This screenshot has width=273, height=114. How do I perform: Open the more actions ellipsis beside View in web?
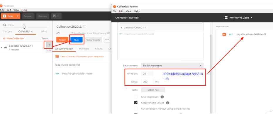pyautogui.click(x=107, y=40)
